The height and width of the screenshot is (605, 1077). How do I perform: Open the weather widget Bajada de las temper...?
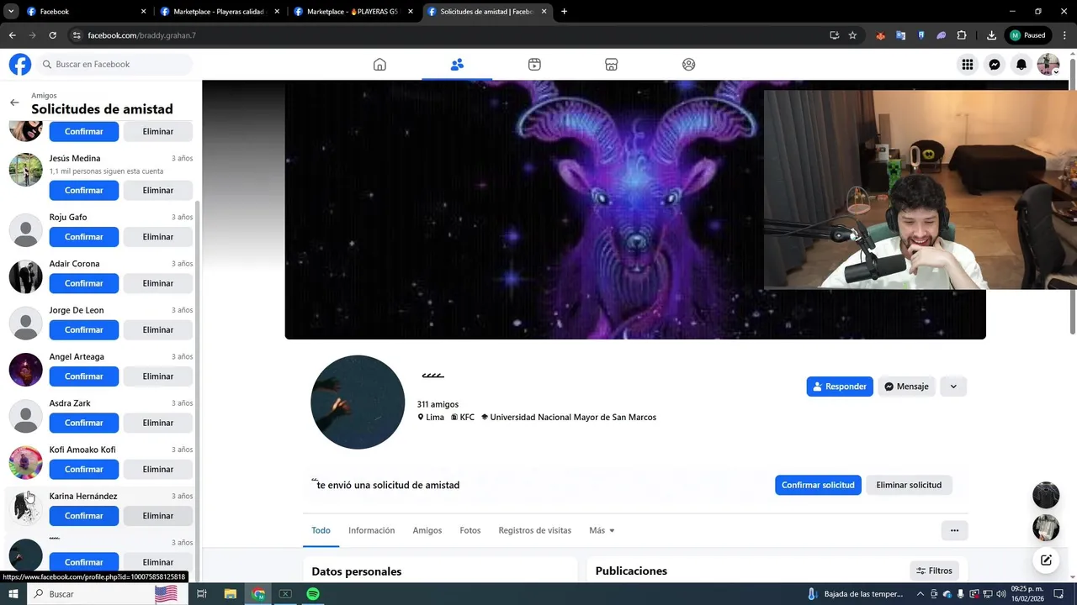(855, 594)
